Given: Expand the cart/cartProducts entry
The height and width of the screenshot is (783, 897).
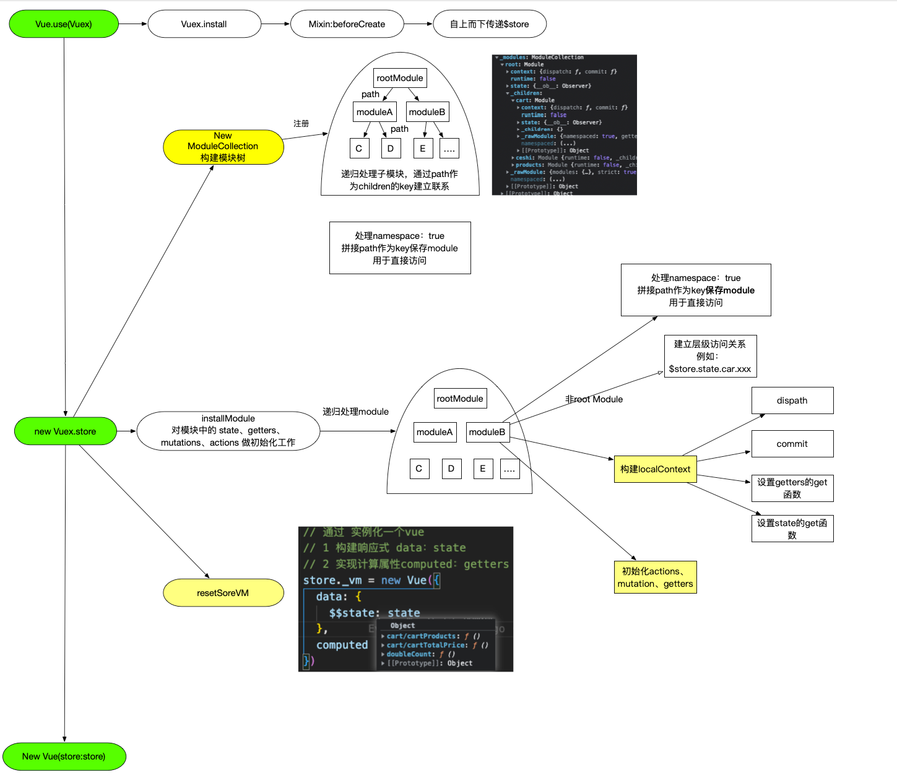Looking at the screenshot, I should (383, 636).
